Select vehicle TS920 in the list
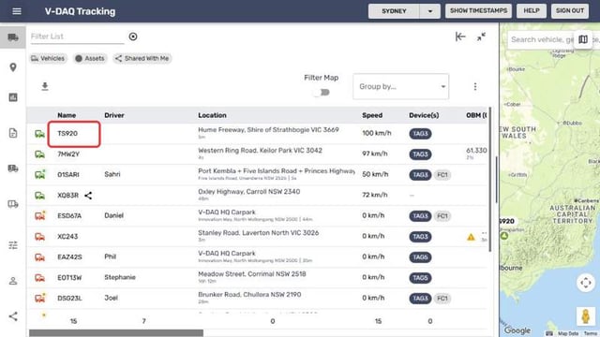The height and width of the screenshot is (337, 600). click(x=67, y=133)
